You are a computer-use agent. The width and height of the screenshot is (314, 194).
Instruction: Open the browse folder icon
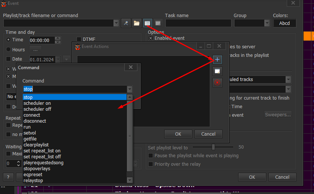point(137,23)
